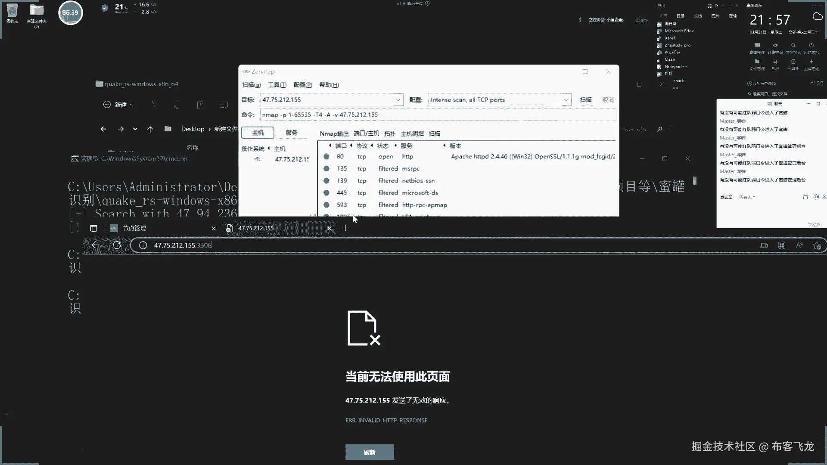
Task: Click the favorites star icon in address bar
Action: [x=816, y=245]
